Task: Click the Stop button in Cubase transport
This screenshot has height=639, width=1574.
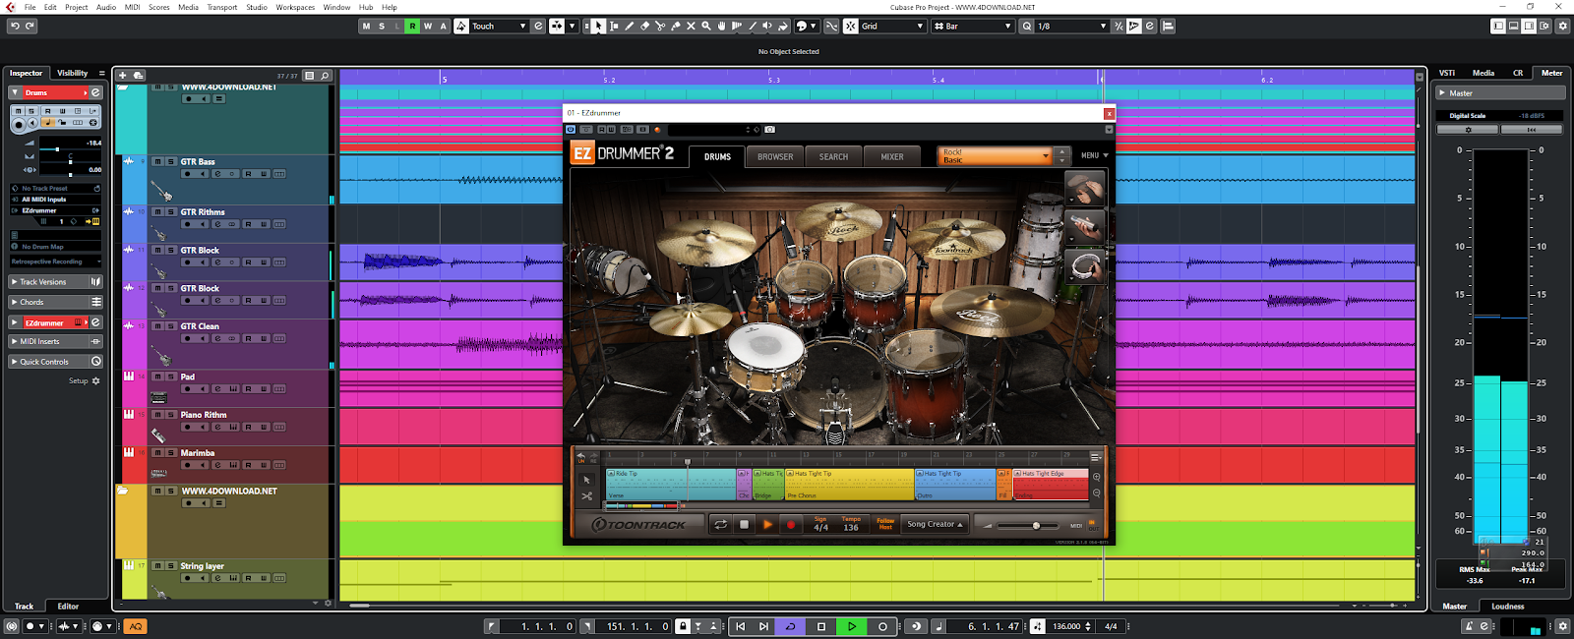Action: tap(821, 626)
